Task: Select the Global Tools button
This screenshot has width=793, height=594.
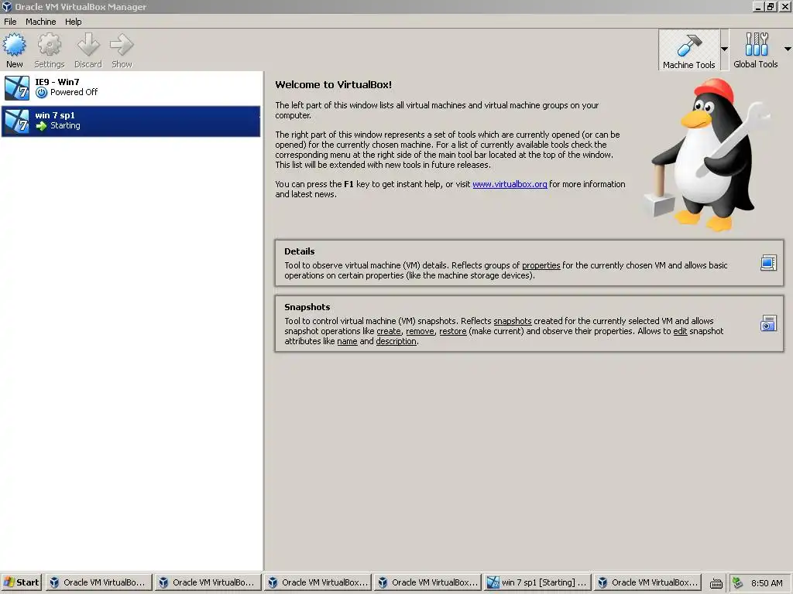Action: pyautogui.click(x=756, y=49)
